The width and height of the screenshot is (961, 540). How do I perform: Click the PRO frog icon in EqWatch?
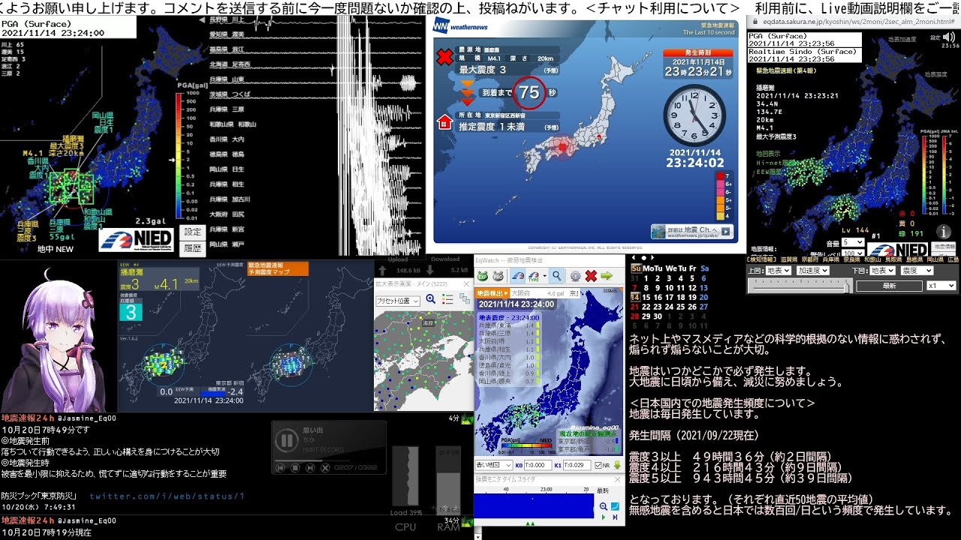tap(498, 276)
